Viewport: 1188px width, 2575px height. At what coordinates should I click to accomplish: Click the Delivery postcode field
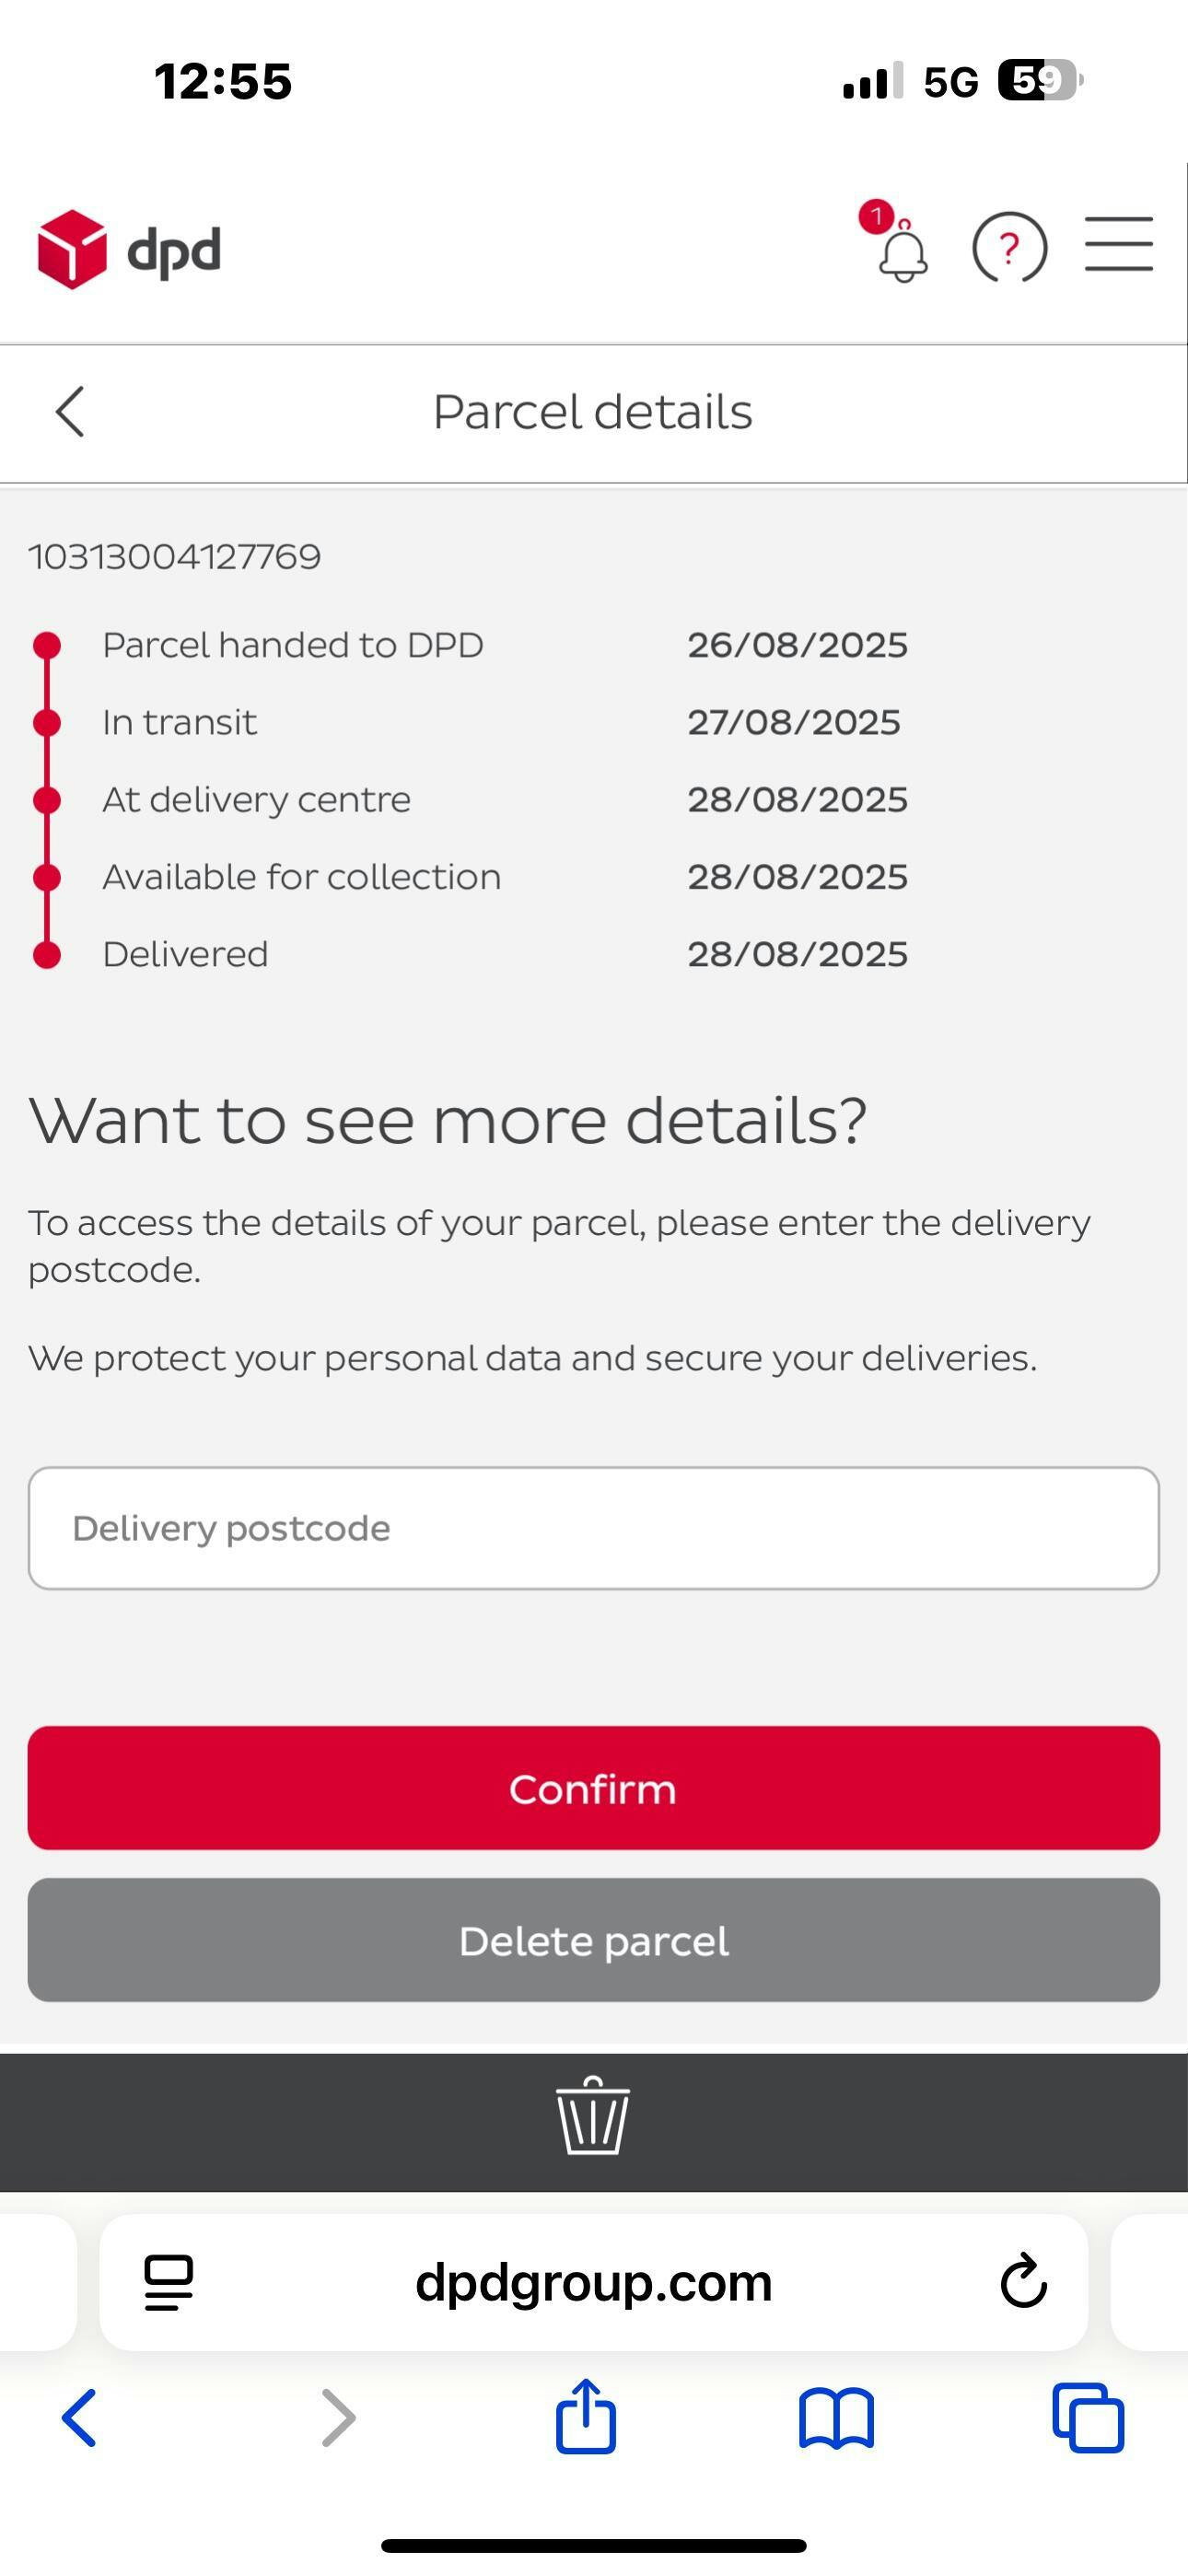(593, 1529)
